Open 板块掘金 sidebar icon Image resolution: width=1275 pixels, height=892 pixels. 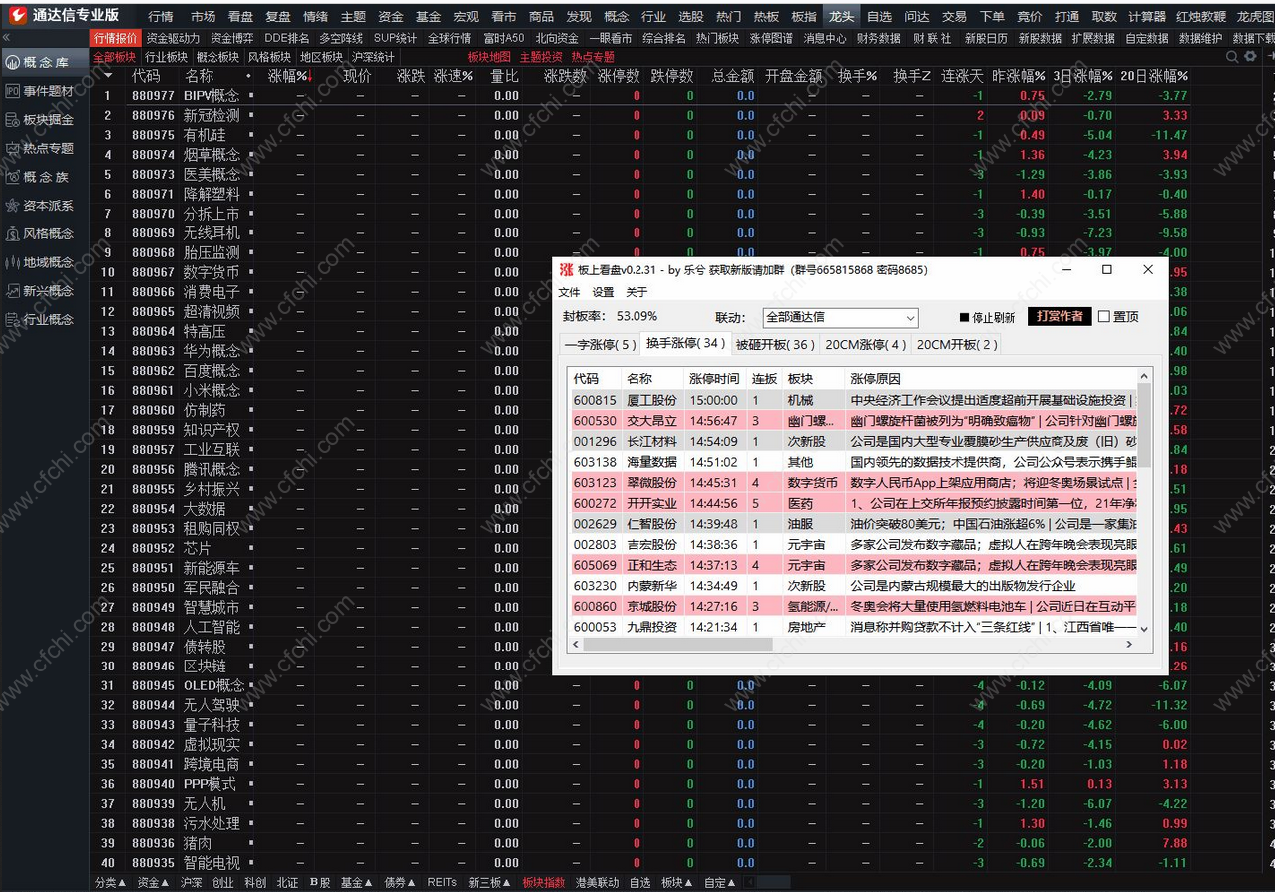point(12,120)
